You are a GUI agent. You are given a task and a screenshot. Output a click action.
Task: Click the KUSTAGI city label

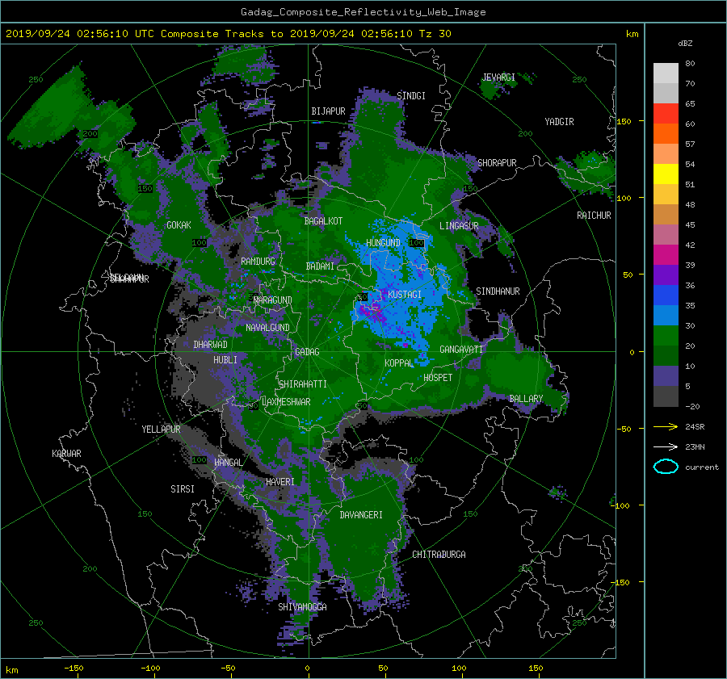tap(405, 295)
